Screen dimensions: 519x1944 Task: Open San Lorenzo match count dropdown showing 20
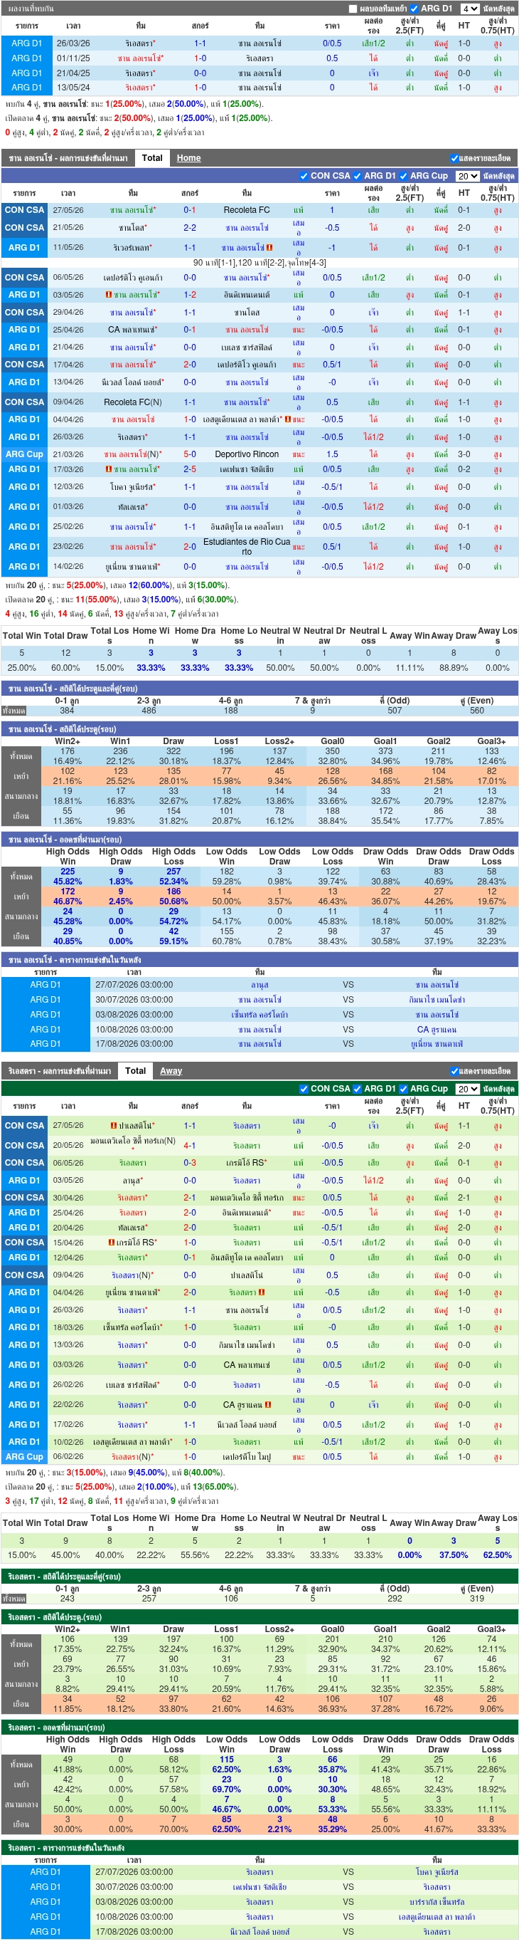[x=467, y=176]
